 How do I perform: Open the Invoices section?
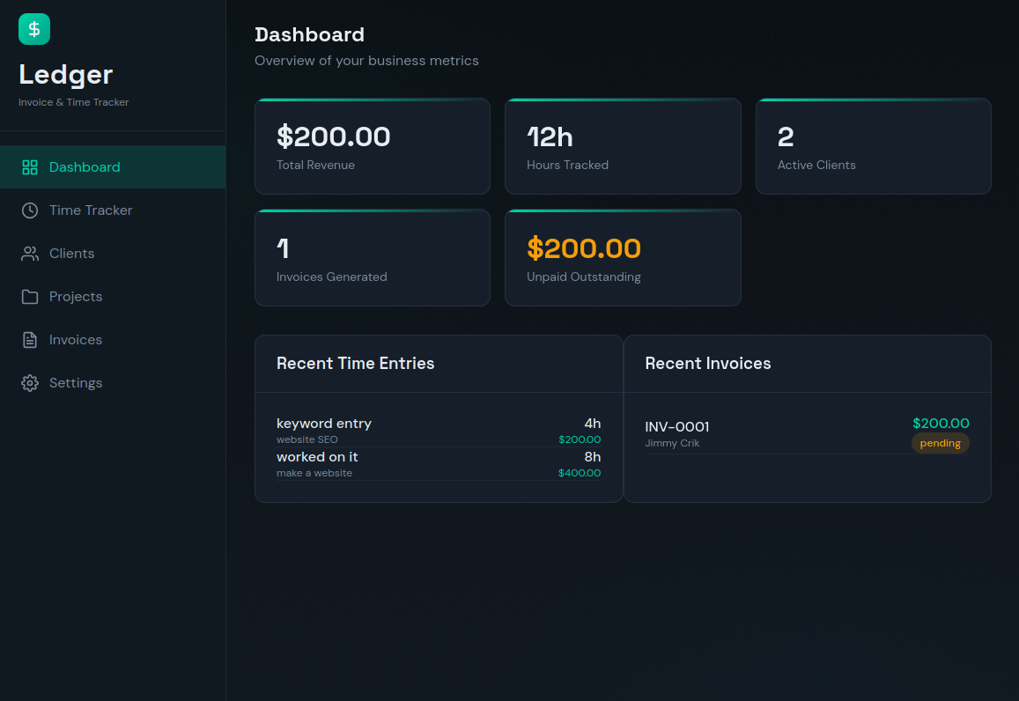(x=113, y=340)
